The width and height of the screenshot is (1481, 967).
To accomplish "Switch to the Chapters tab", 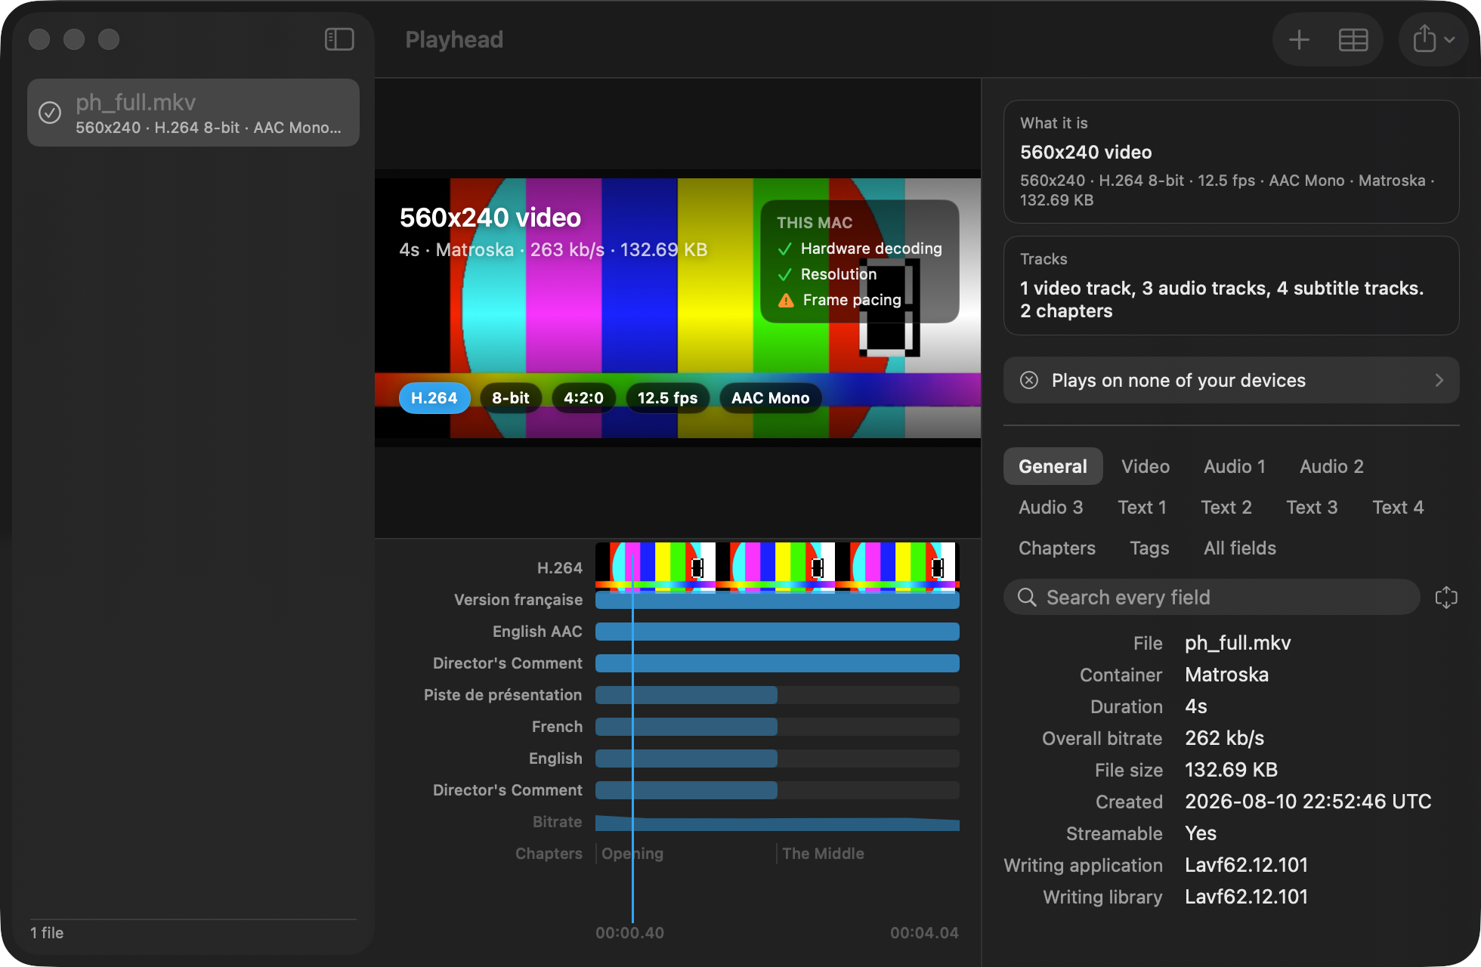I will coord(1056,548).
